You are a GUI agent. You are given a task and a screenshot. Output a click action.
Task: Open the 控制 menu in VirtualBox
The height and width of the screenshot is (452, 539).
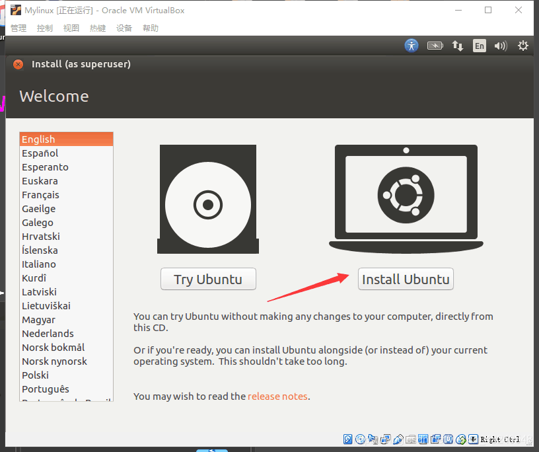(x=45, y=28)
